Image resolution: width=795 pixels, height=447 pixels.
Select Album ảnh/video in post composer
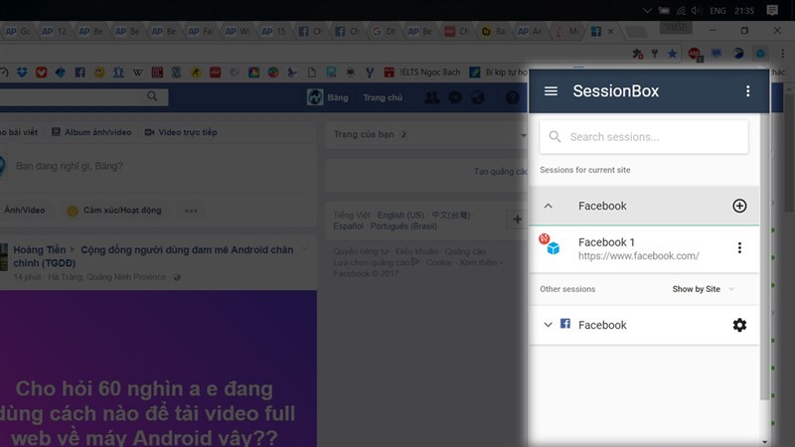(91, 132)
